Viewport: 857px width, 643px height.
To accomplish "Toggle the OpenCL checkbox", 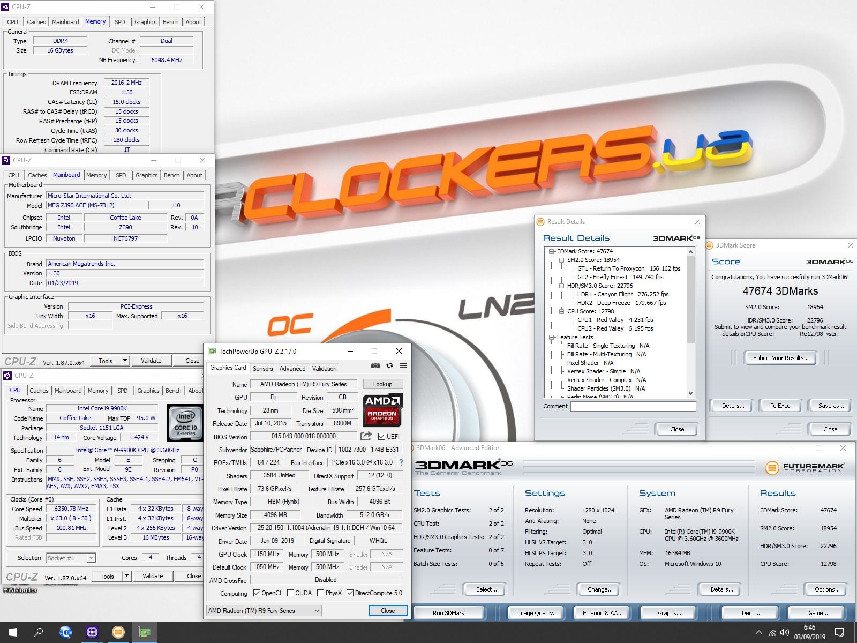I will (257, 593).
